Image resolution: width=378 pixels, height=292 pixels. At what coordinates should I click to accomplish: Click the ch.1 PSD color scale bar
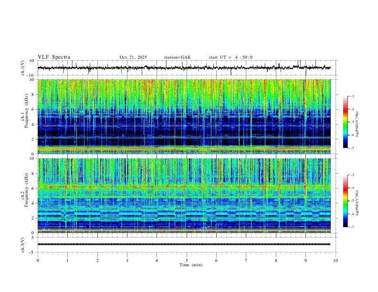point(345,122)
